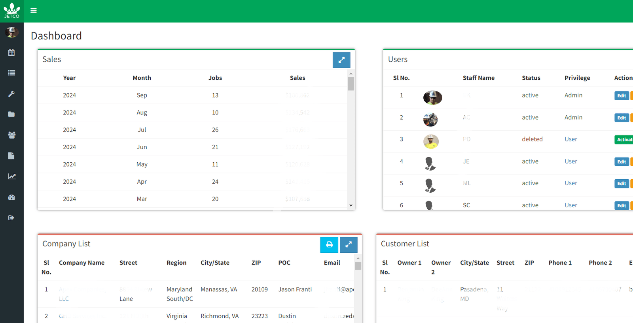Print the Company List
633x323 pixels.
coord(329,245)
